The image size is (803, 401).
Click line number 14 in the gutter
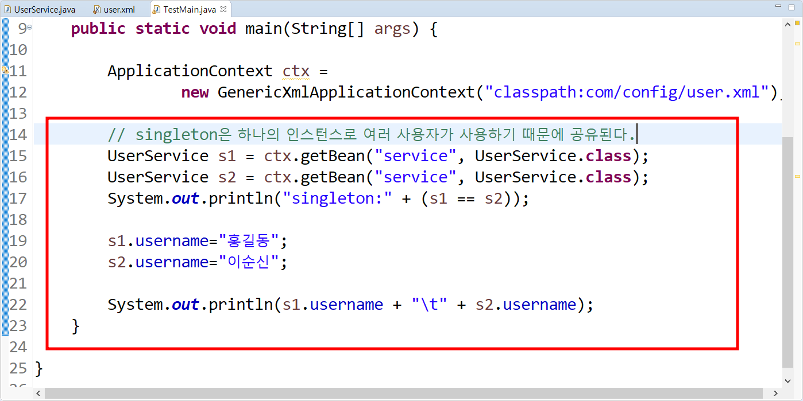click(x=18, y=135)
